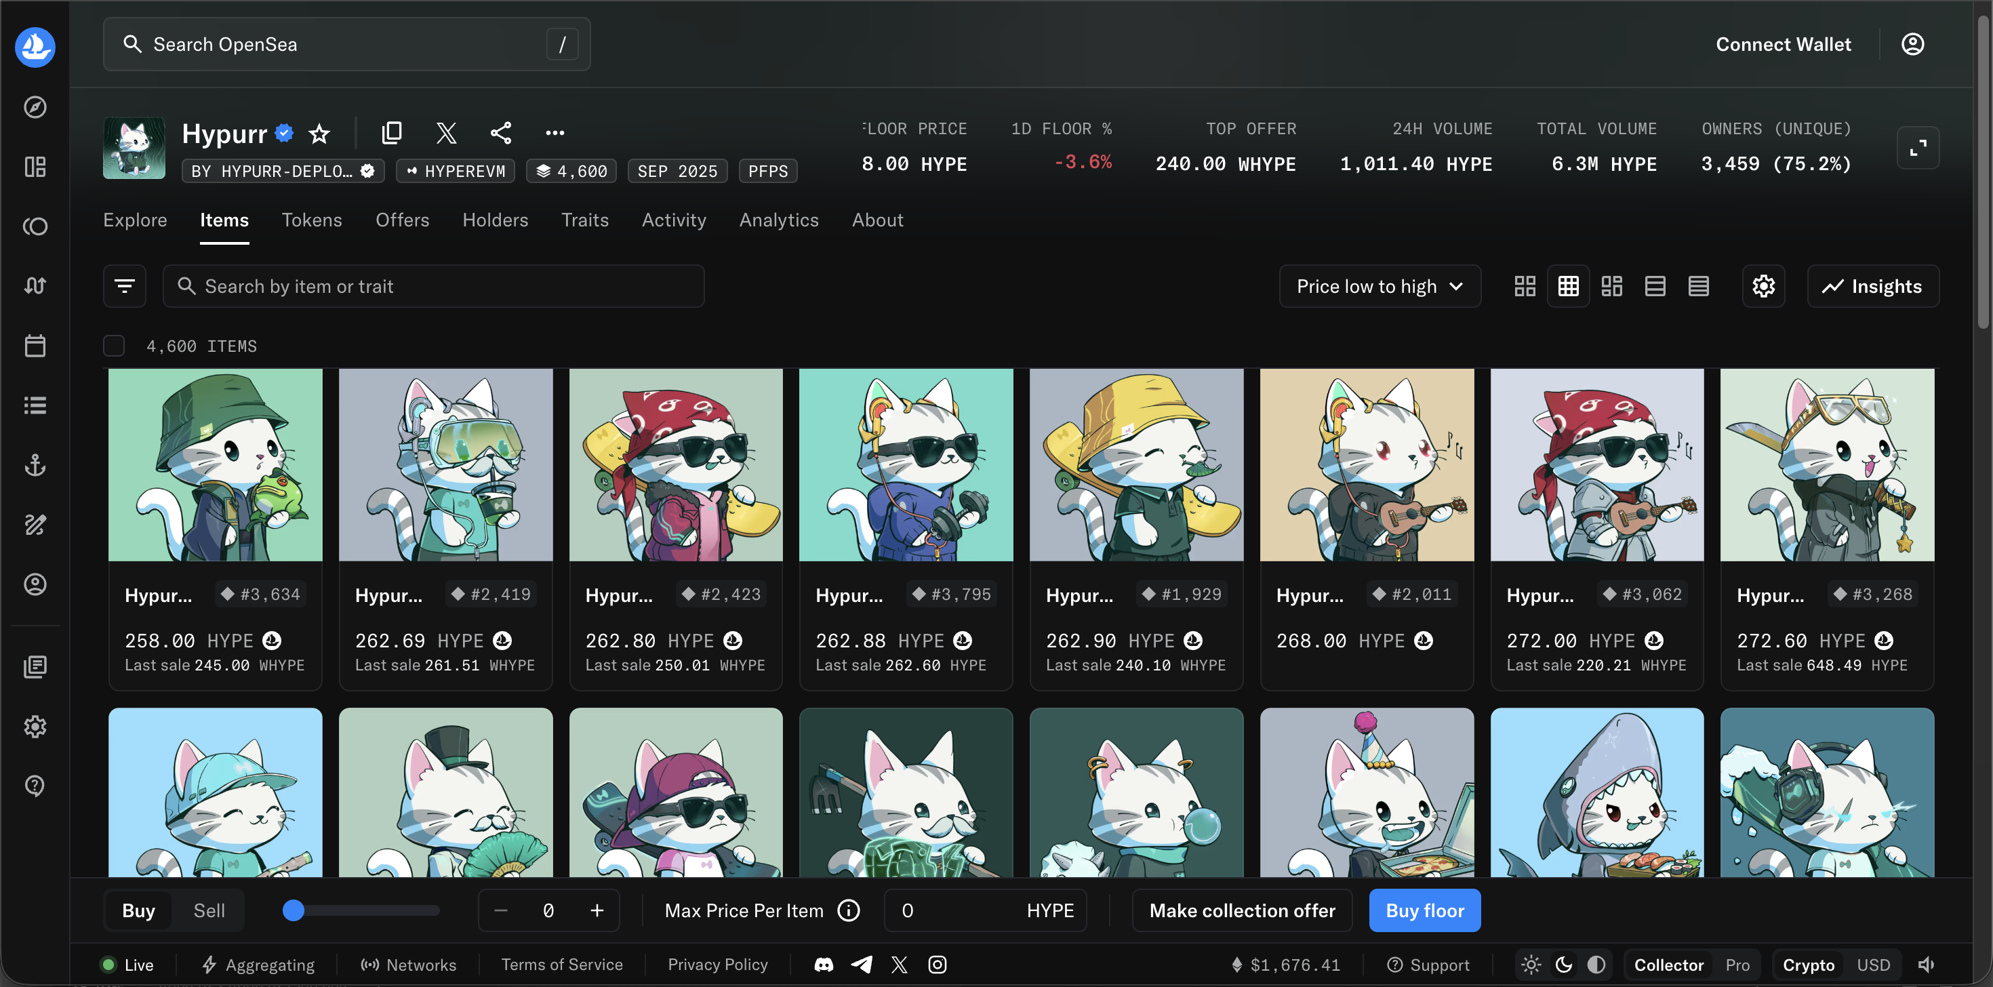Click Make collection offer
The image size is (1993, 987).
point(1242,910)
